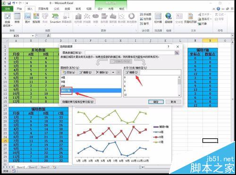Viewport: 236px width, 175px height.
Task: Click 删除 Remove series button
Action: 102,72
